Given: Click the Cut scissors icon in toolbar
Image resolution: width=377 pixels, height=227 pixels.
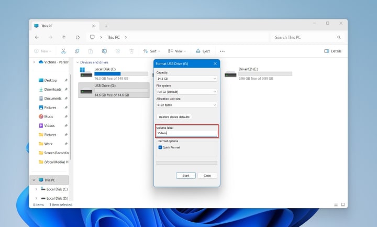Looking at the screenshot, I should point(63,51).
